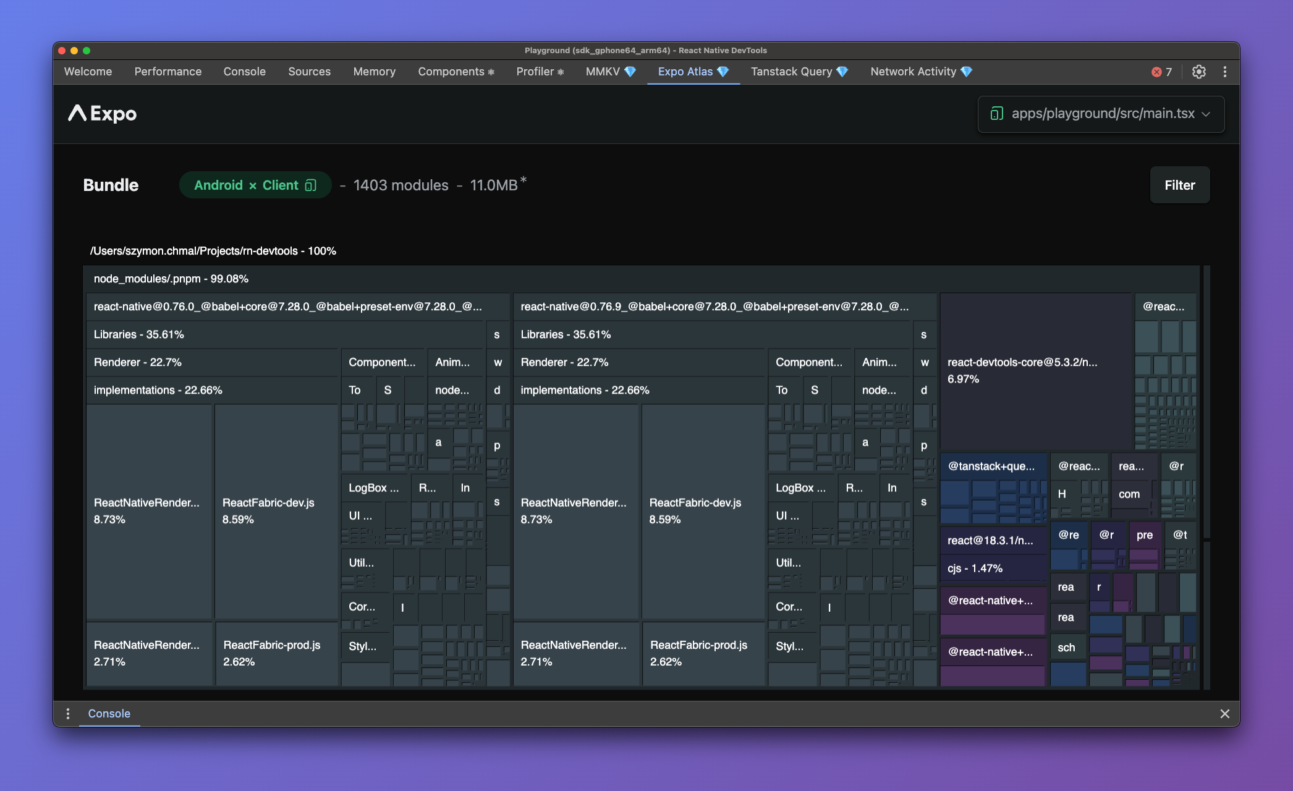This screenshot has width=1293, height=791.
Task: Switch to the Performance tab
Action: [x=168, y=72]
